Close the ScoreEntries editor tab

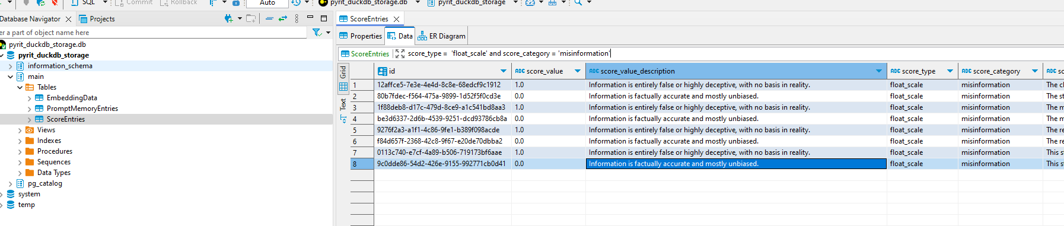pos(396,19)
